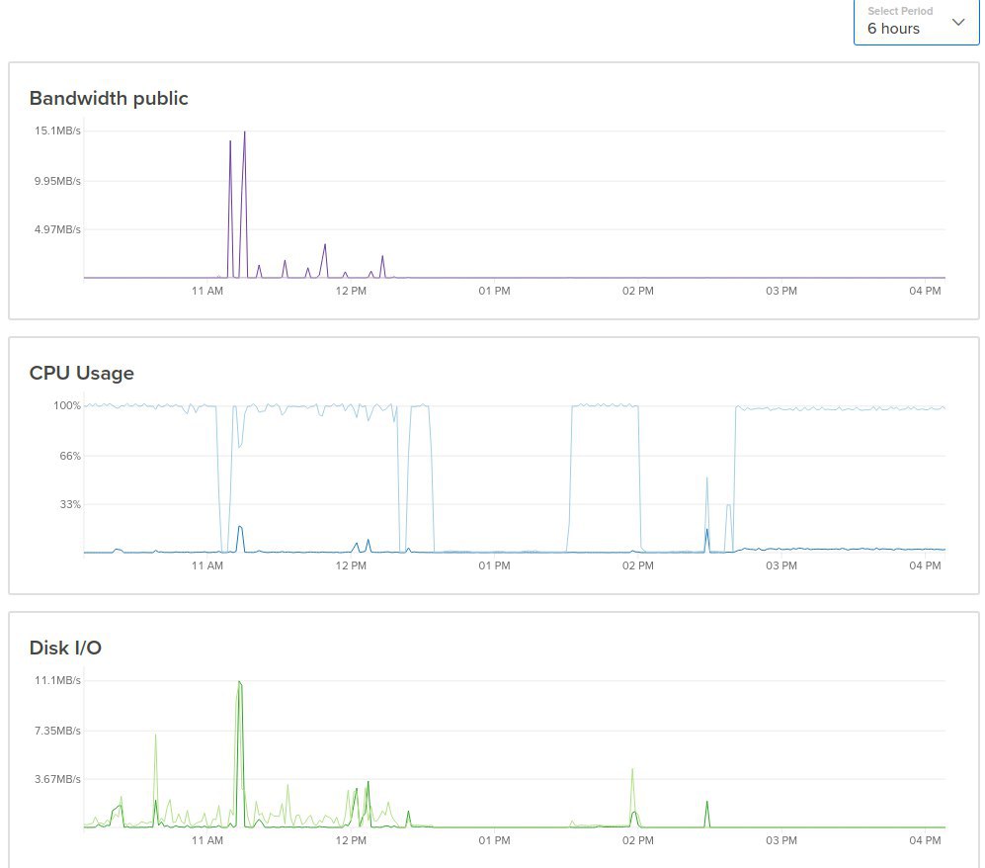Image resolution: width=985 pixels, height=868 pixels.
Task: Click the CPU Usage chart heading
Action: pyautogui.click(x=82, y=373)
